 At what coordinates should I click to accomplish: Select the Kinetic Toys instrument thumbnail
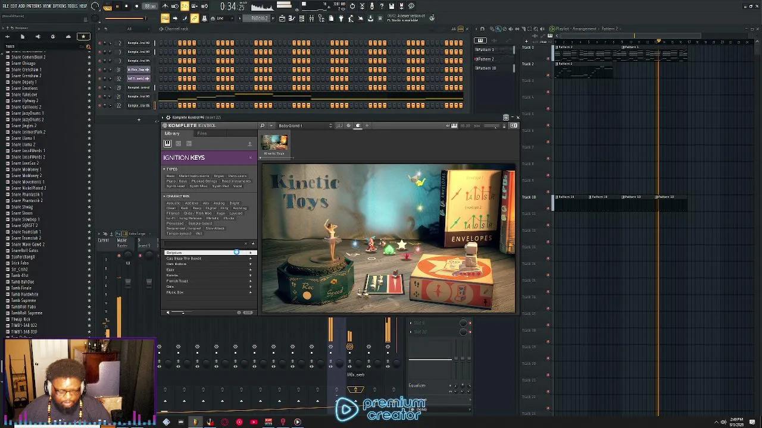[x=274, y=143]
